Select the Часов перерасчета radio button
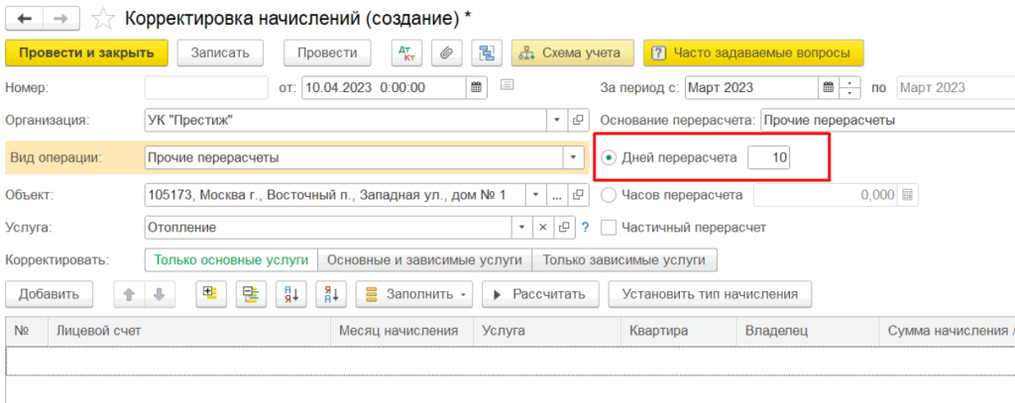1015x403 pixels. [608, 194]
